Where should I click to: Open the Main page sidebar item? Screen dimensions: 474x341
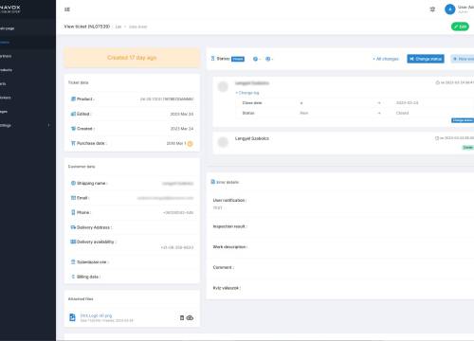pyautogui.click(x=8, y=28)
